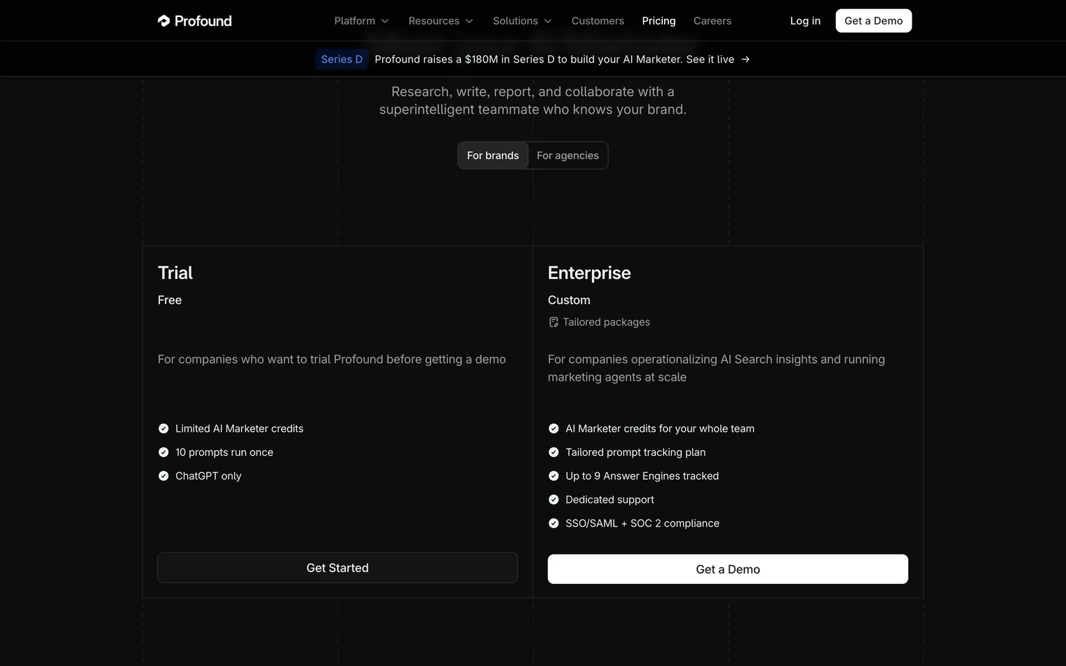
Task: Click Get a Demo on Enterprise plan
Action: click(727, 569)
